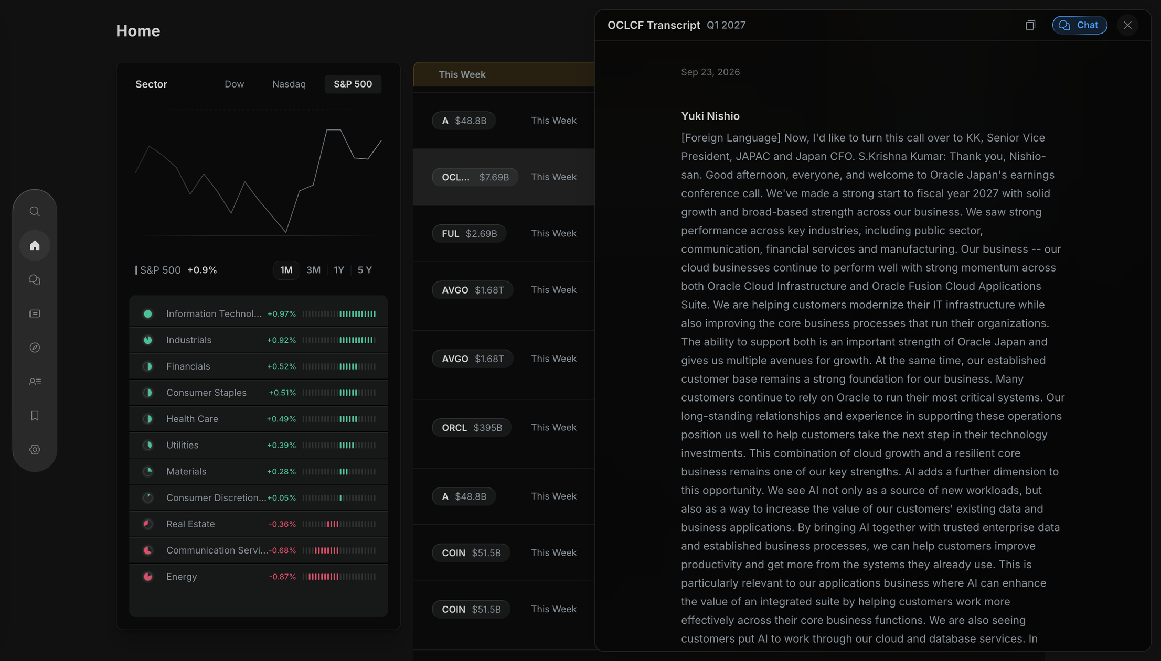Open Chat for the OCLCF transcript
1161x661 pixels.
(x=1080, y=25)
